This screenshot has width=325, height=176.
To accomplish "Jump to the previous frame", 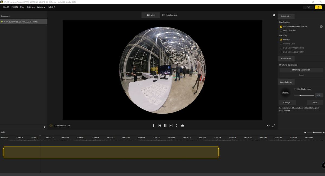I will tap(160, 126).
